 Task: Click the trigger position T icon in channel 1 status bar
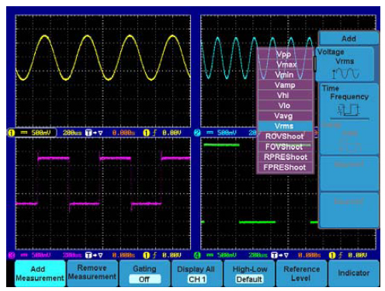coord(88,133)
